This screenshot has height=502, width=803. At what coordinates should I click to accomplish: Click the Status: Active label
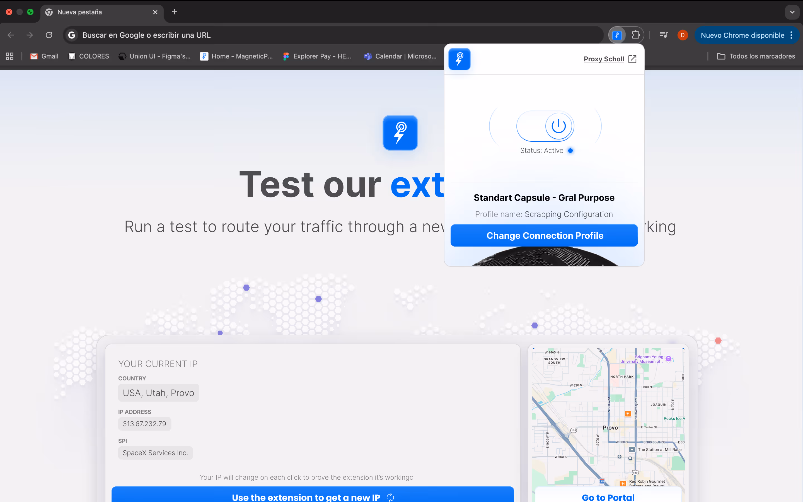point(541,151)
